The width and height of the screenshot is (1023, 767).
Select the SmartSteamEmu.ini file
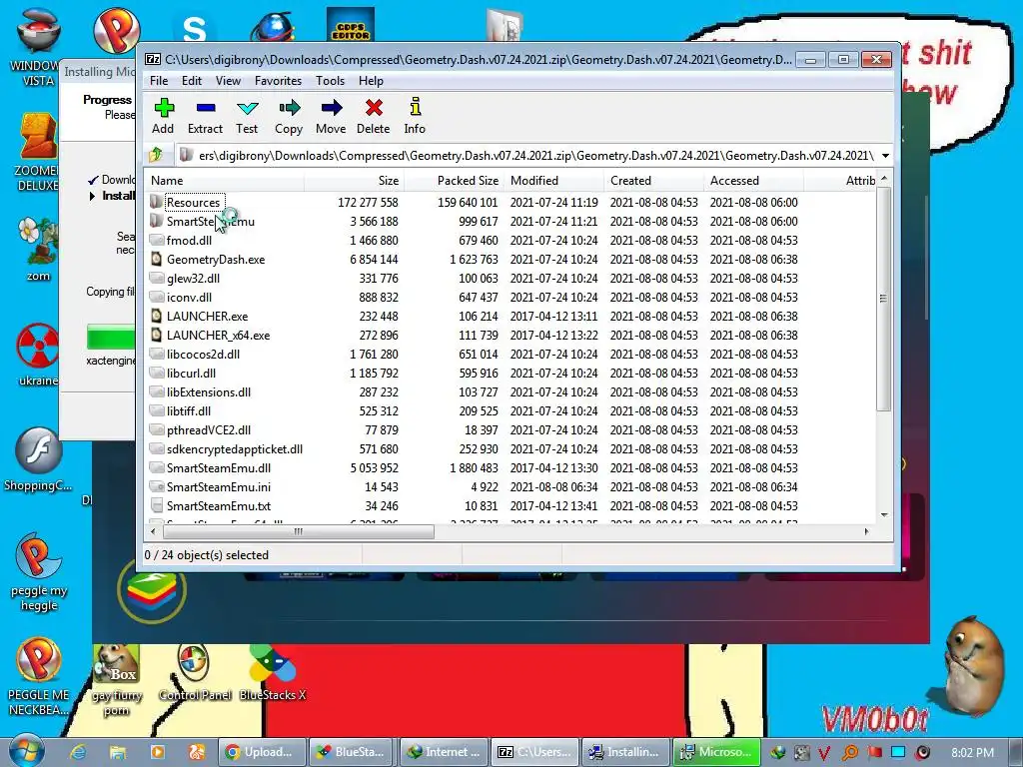click(x=218, y=486)
